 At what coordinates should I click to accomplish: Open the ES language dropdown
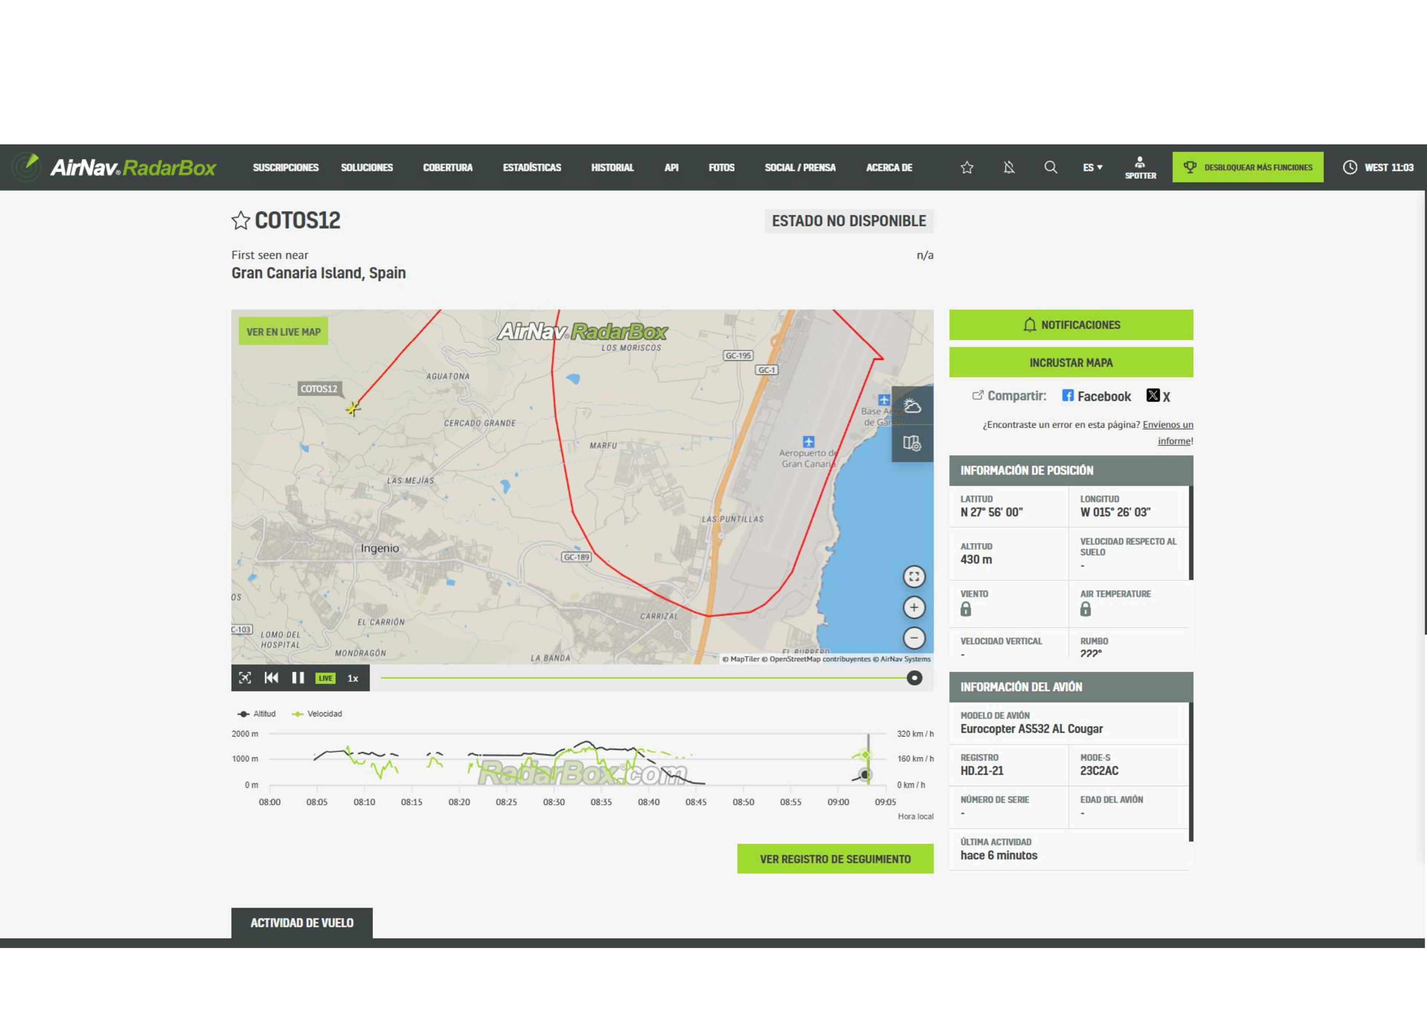click(x=1093, y=168)
